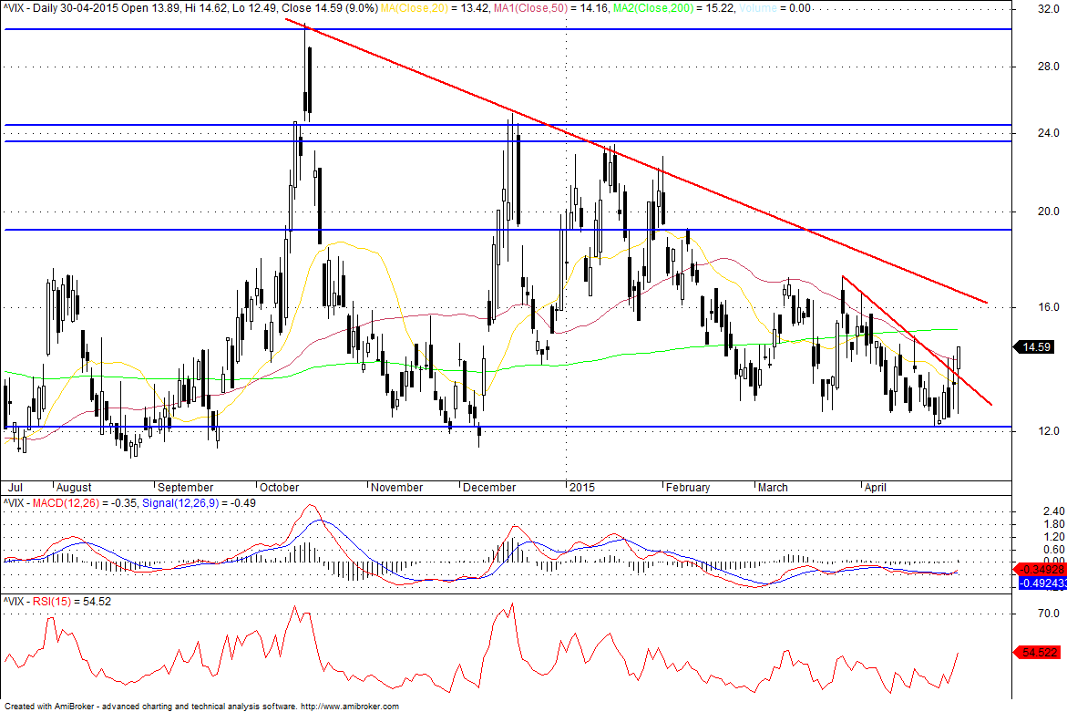Click the Jul label on time axis
1067x712 pixels.
click(x=15, y=488)
